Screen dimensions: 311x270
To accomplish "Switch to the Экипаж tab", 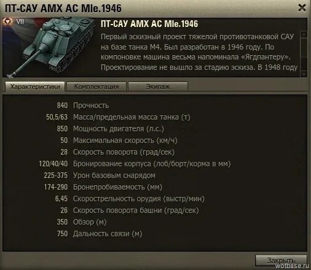I will (158, 87).
